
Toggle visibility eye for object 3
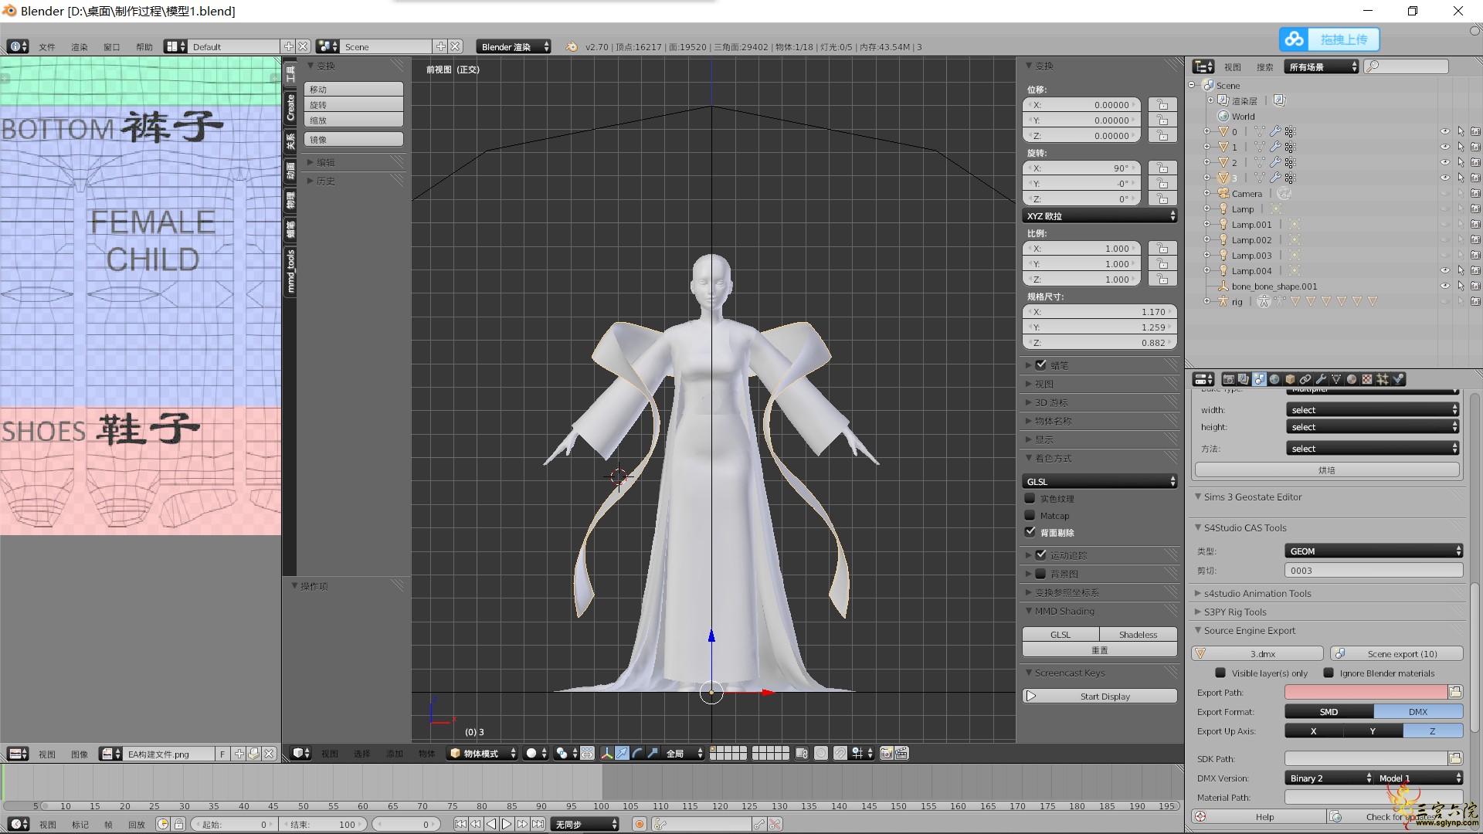coord(1444,178)
